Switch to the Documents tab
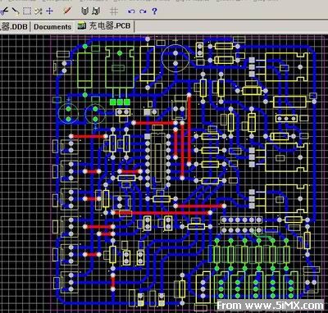Image resolution: width=328 pixels, height=313 pixels. 52,27
